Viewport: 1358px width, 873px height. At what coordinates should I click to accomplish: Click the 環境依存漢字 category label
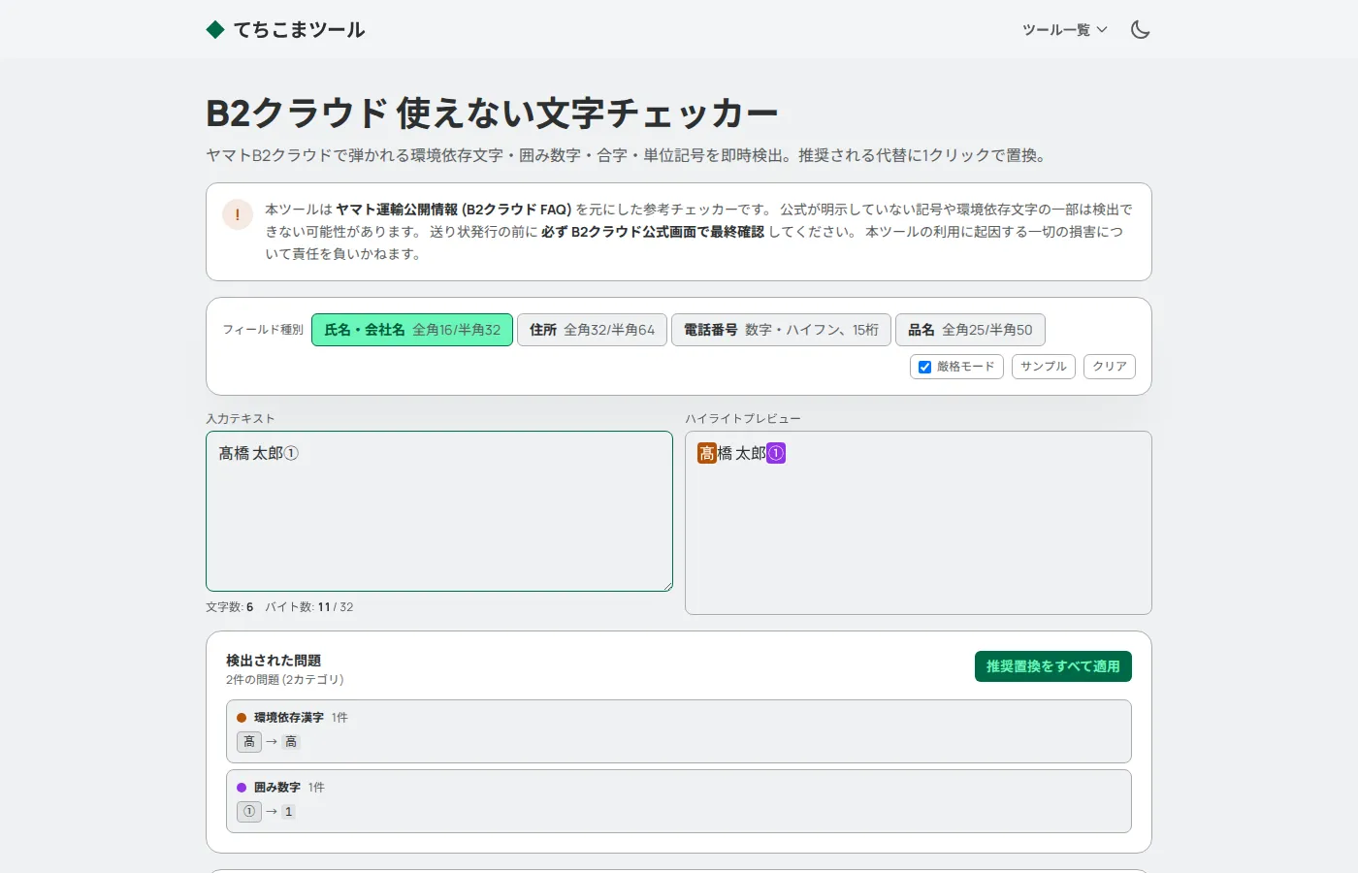[x=289, y=718]
